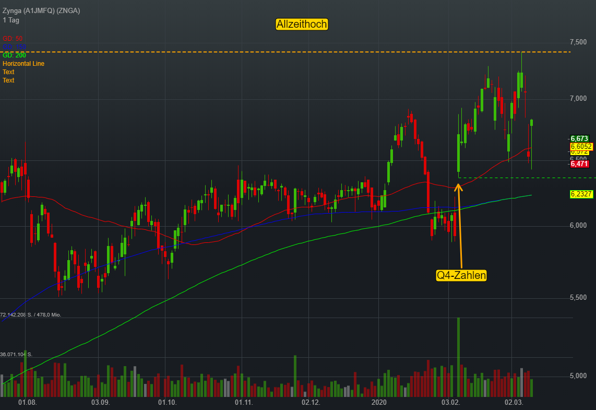The image size is (596, 410).
Task: Click the 5,500 price axis label
Action: 578,297
